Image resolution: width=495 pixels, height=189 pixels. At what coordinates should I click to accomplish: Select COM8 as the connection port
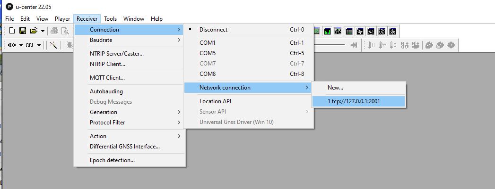(x=208, y=74)
